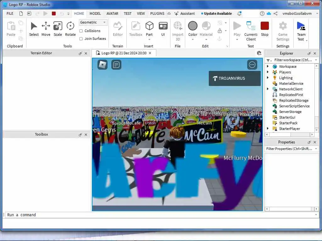Open the account dropdown arrow beside vmsbot1collabvm
The width and height of the screenshot is (322, 241).
pos(317,13)
